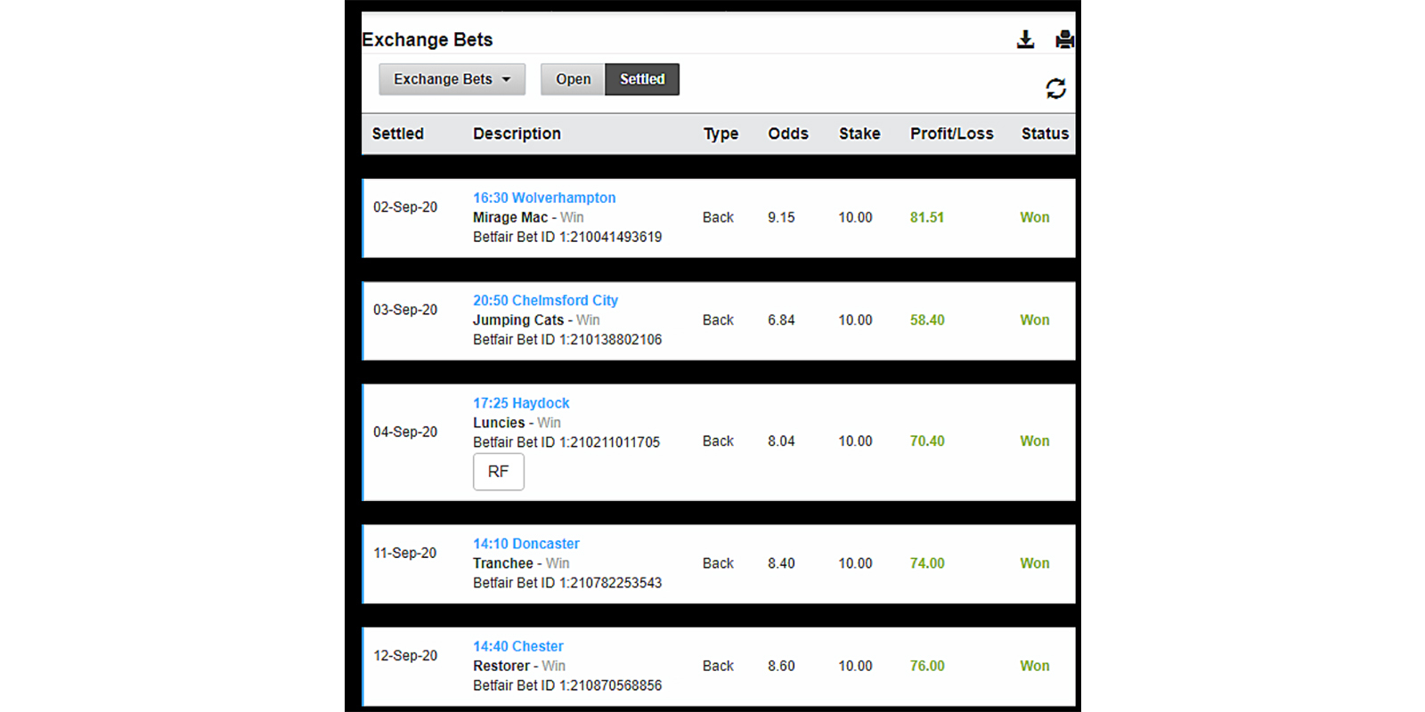The image size is (1425, 712).
Task: Click the 9.15 odds value
Action: pyautogui.click(x=781, y=217)
